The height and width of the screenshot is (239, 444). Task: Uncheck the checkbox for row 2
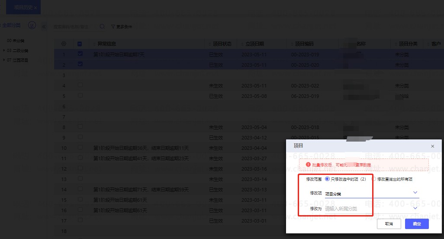[x=80, y=64]
